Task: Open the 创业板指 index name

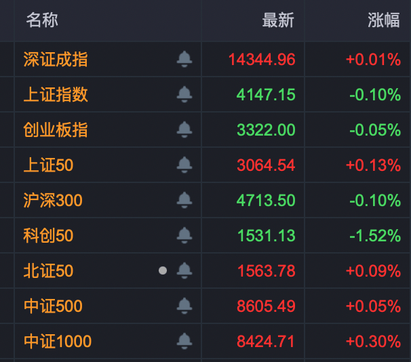Action: (x=56, y=130)
